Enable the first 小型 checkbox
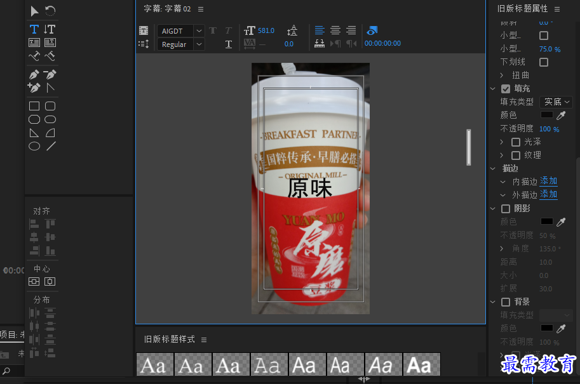Screen dimensions: 580x384 [x=544, y=36]
